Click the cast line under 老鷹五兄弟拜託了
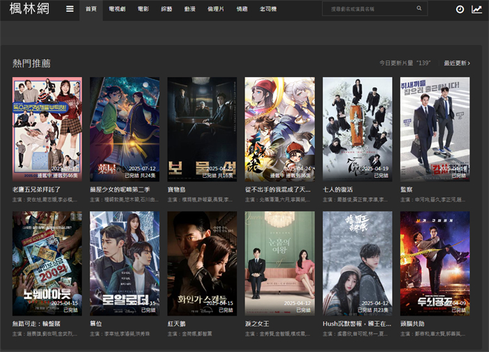 click(45, 199)
